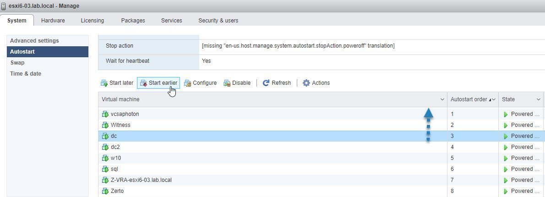545x197 pixels.
Task: Select the Witness row name
Action: click(120, 125)
